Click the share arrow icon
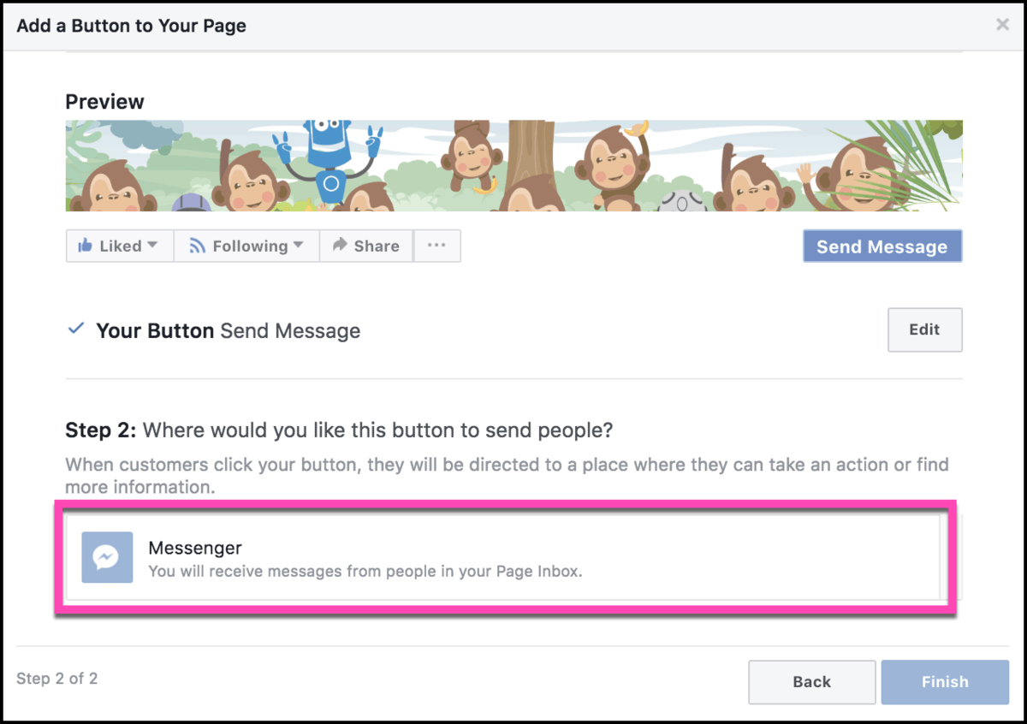 [x=340, y=245]
